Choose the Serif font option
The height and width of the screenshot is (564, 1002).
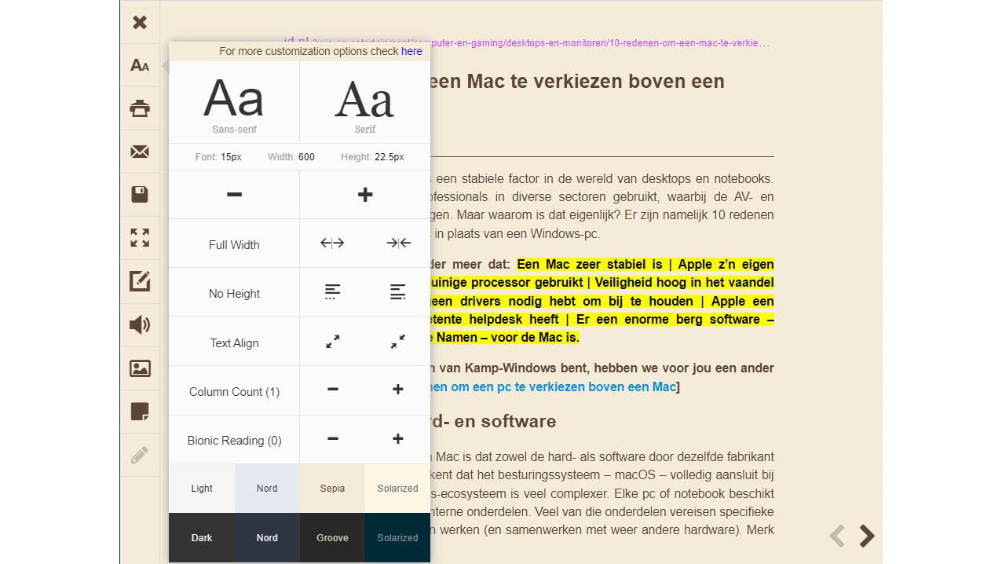coord(365,102)
